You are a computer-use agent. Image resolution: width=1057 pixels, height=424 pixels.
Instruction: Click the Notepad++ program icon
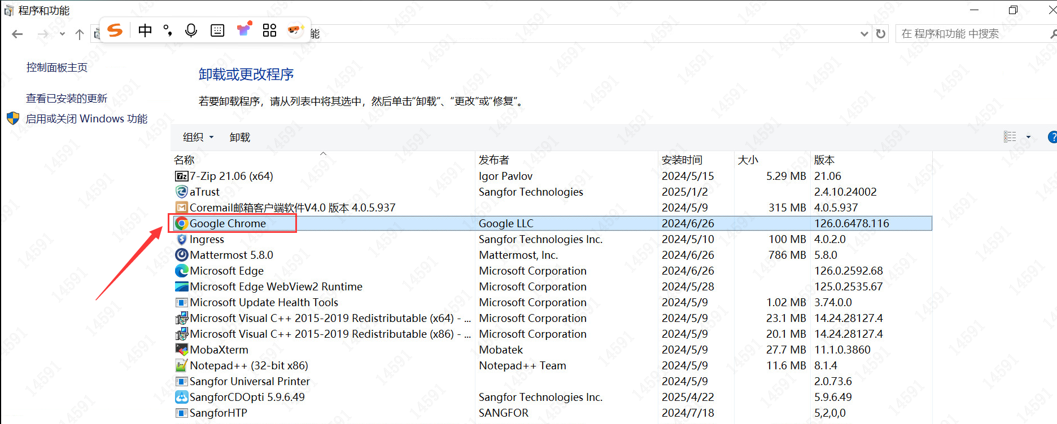[x=181, y=365]
